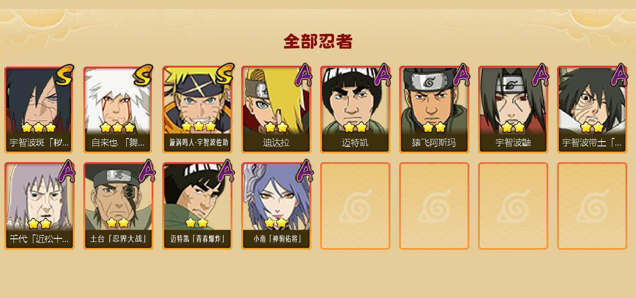Choose the 漩涡鸣人·宇智波佐助 card
This screenshot has height=298, width=636.
point(197,110)
